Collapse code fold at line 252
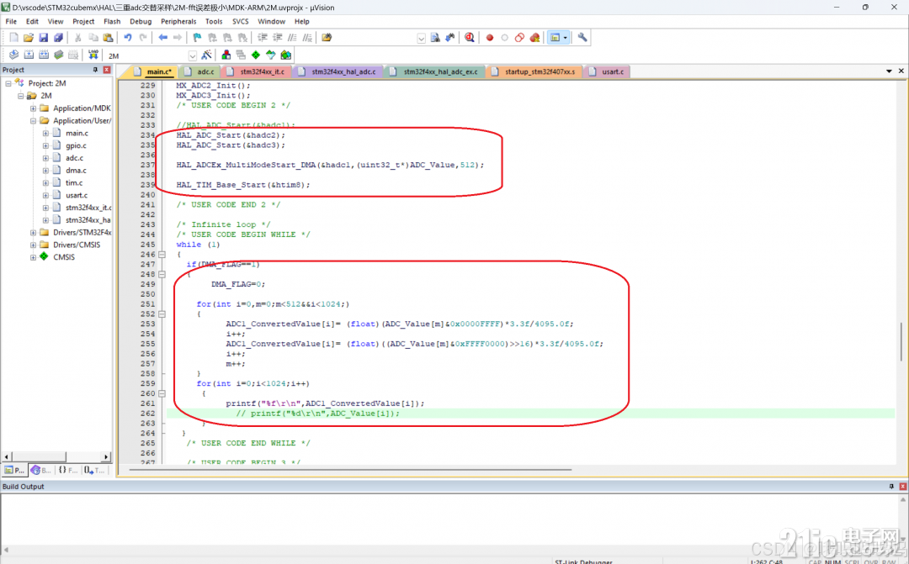This screenshot has height=564, width=909. click(x=162, y=314)
